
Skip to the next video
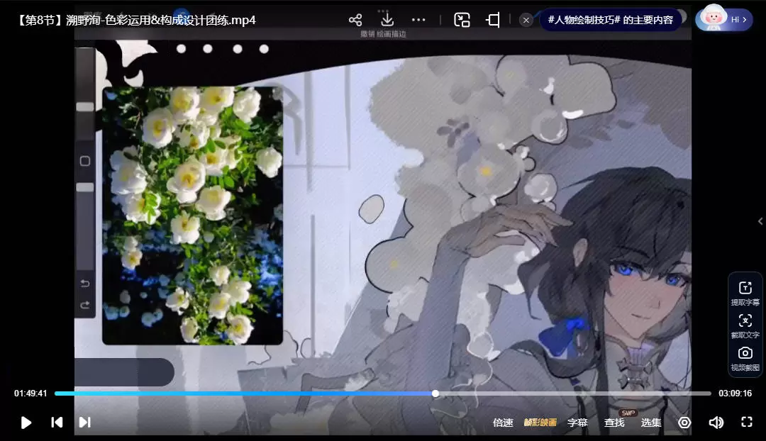(84, 423)
